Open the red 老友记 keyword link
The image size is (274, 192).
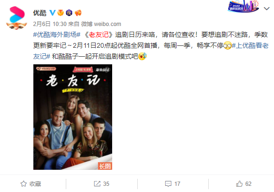(98, 35)
